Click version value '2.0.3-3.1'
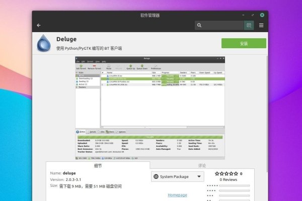Viewport: 302px width, 201px height. 73,180
